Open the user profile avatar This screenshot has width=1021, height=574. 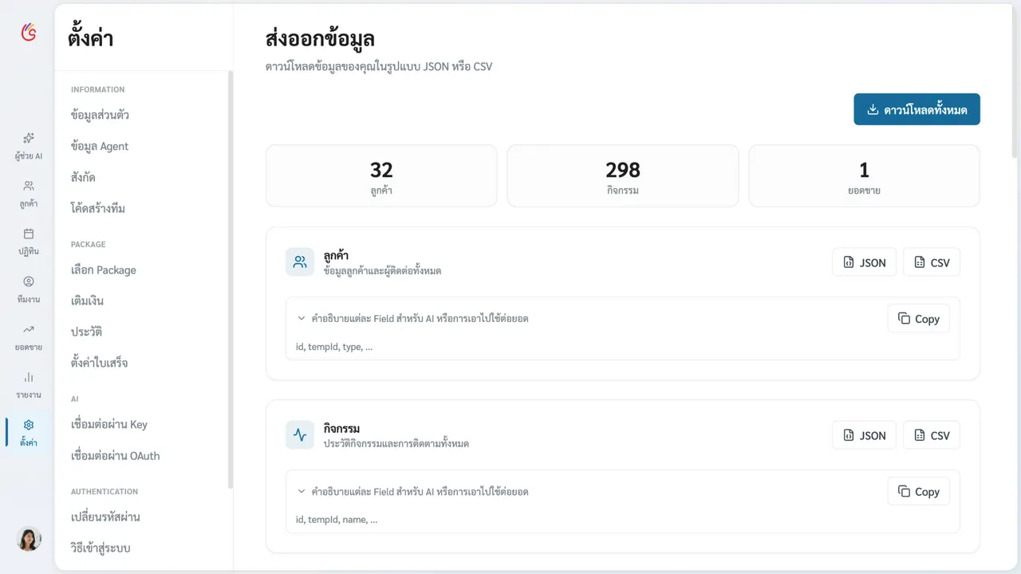coord(29,539)
